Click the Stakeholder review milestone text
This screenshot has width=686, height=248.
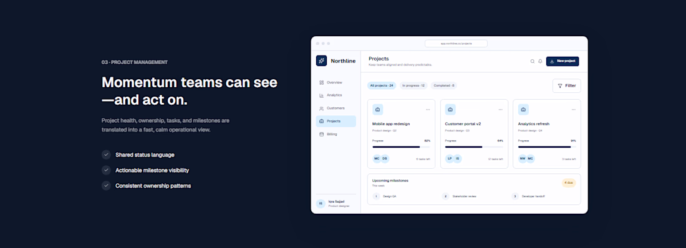pyautogui.click(x=464, y=196)
